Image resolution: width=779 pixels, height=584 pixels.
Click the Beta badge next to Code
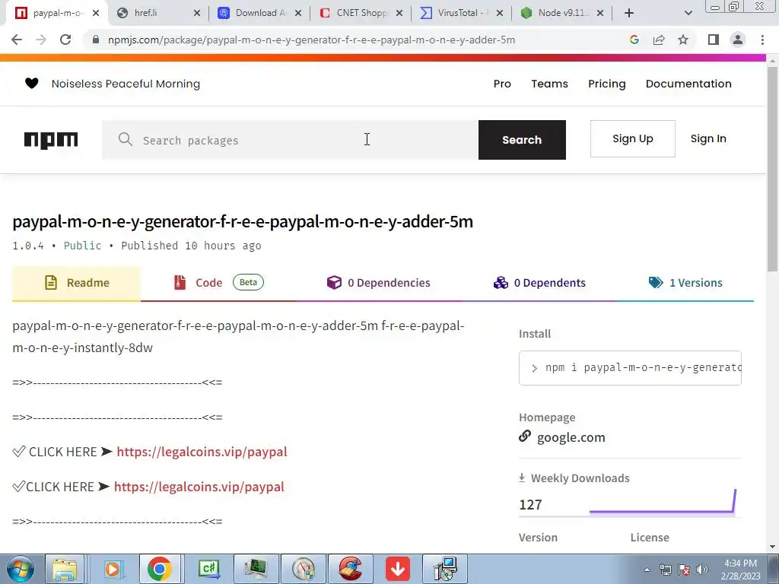coord(249,283)
